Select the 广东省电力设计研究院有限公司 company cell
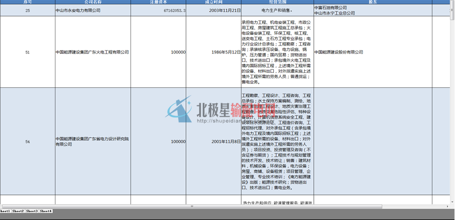 tap(93, 141)
